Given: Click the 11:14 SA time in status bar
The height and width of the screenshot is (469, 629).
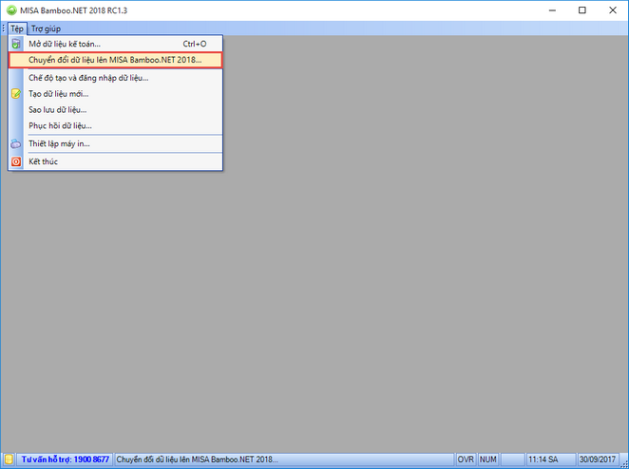Looking at the screenshot, I should pos(543,460).
